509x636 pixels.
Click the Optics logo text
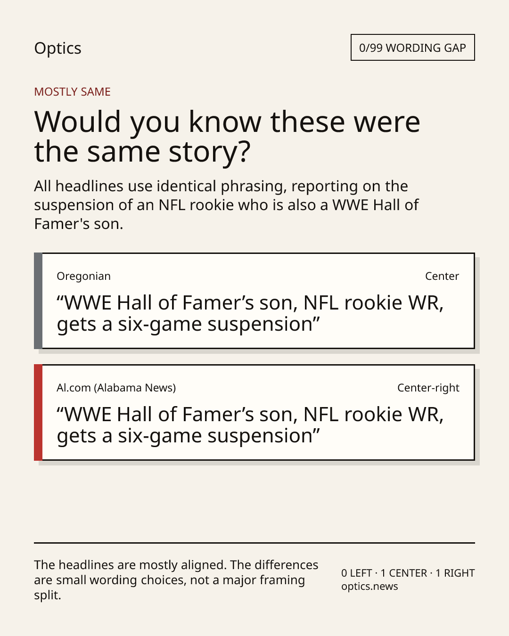57,48
